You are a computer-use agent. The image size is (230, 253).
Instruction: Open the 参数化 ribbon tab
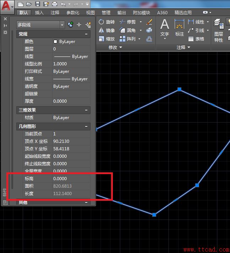tap(73, 12)
